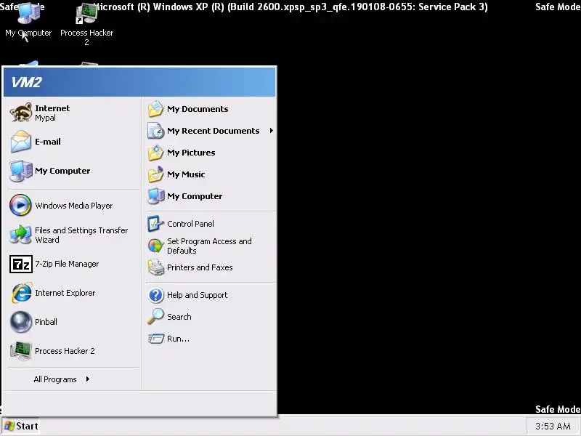Click the My Music label
This screenshot has height=436, width=581.
coord(186,174)
